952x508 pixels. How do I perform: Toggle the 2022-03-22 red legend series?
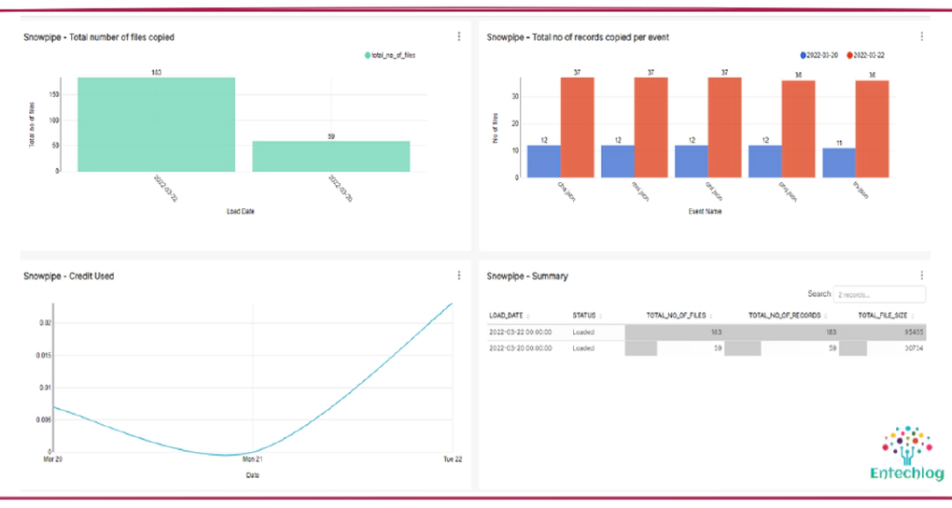point(864,55)
